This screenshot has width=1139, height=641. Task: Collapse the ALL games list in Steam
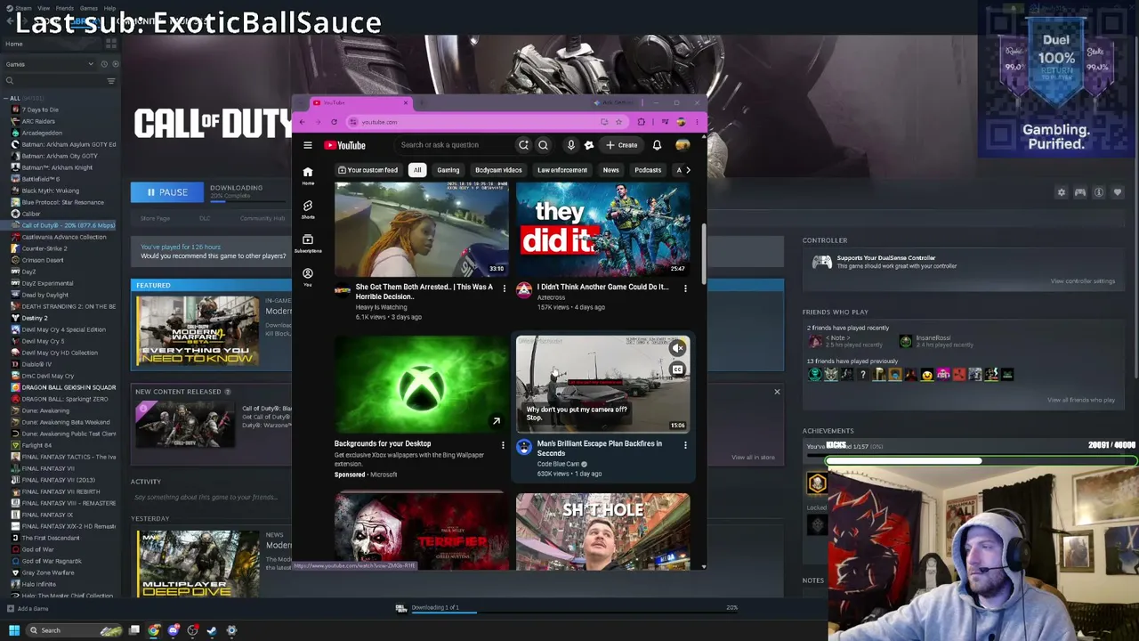click(x=5, y=98)
